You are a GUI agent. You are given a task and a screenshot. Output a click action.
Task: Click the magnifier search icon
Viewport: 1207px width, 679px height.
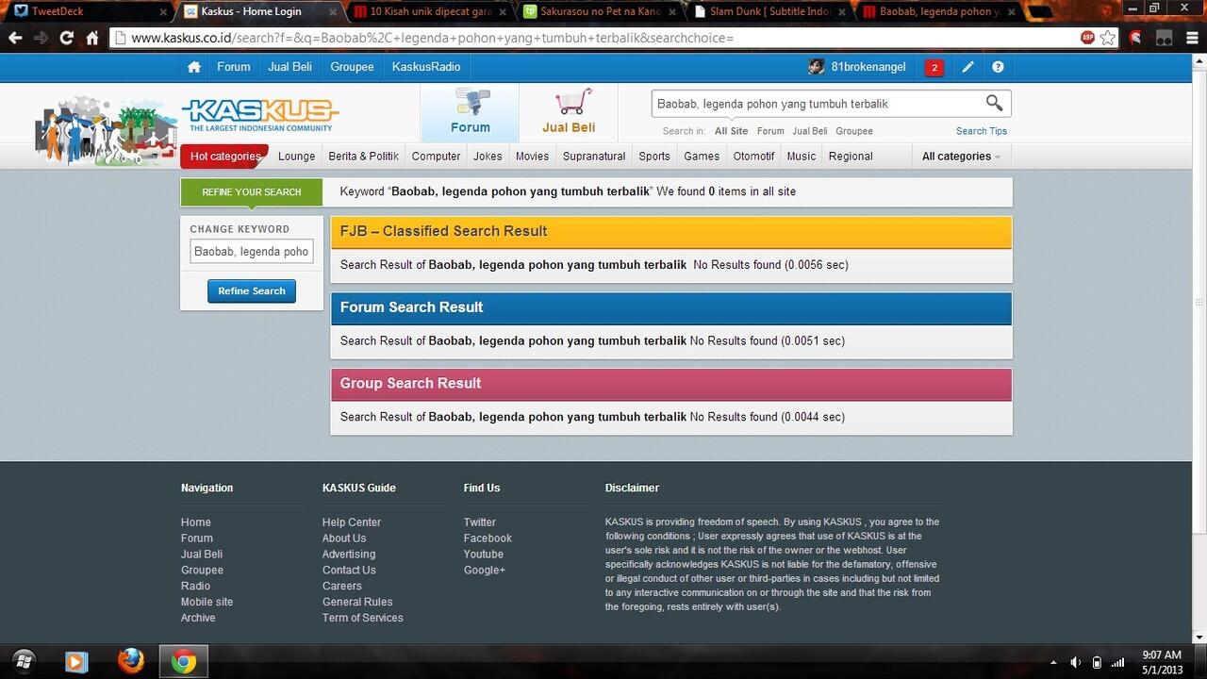click(x=994, y=103)
